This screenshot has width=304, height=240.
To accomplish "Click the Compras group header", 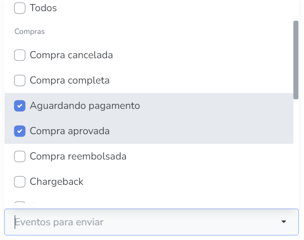I will coord(30,32).
